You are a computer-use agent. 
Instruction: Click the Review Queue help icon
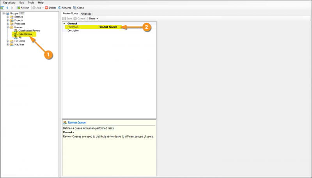click(x=65, y=122)
